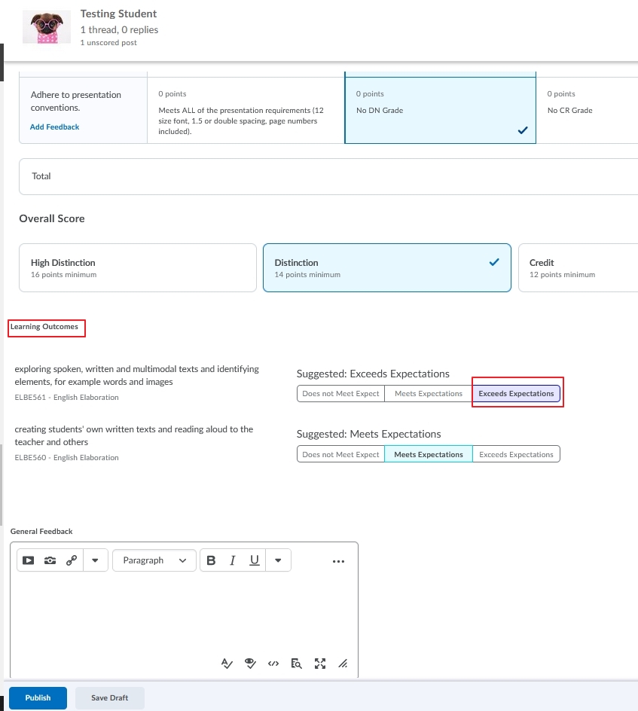Viewport: 638px width, 711px height.
Task: Open the HTML source code editor
Action: 273,664
